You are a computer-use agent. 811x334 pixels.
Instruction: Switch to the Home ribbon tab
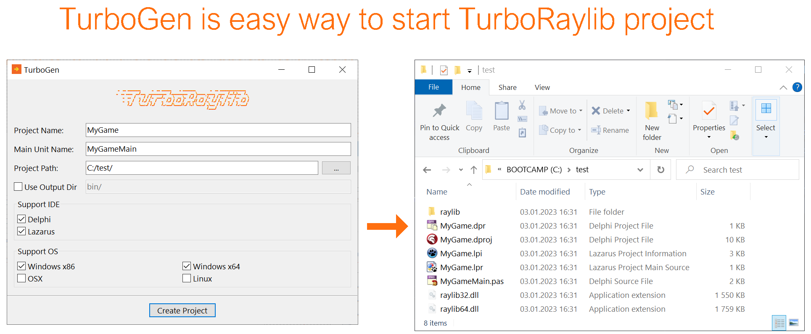pos(470,87)
